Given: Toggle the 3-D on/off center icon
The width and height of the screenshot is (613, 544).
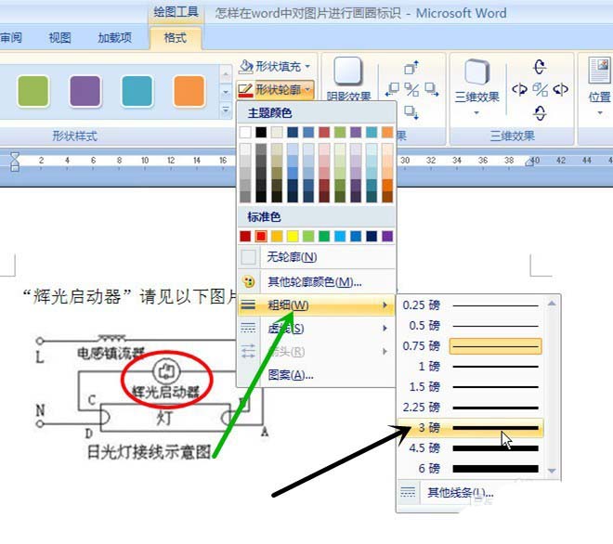Looking at the screenshot, I should click(x=540, y=90).
